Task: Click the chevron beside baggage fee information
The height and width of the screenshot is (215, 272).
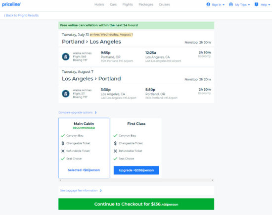Action: coord(100,191)
